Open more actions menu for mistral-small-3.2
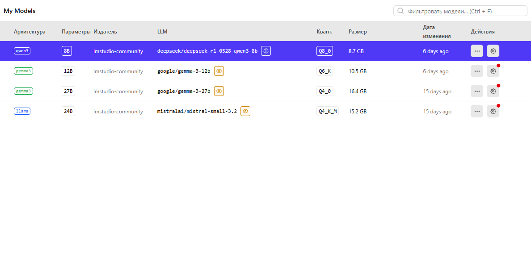 477,111
